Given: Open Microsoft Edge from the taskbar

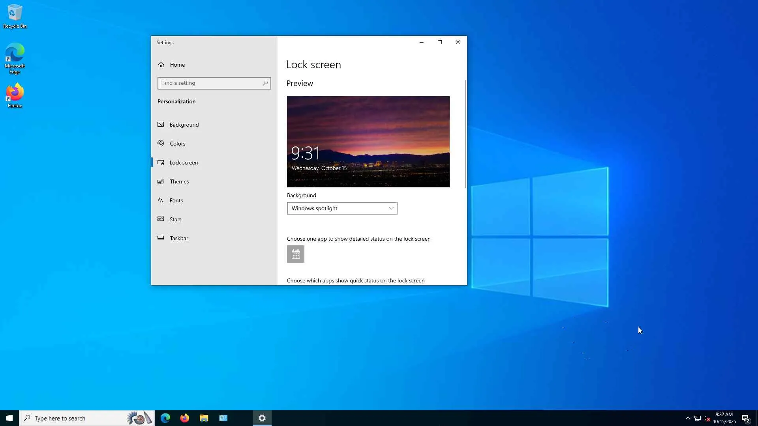Looking at the screenshot, I should click(x=165, y=418).
